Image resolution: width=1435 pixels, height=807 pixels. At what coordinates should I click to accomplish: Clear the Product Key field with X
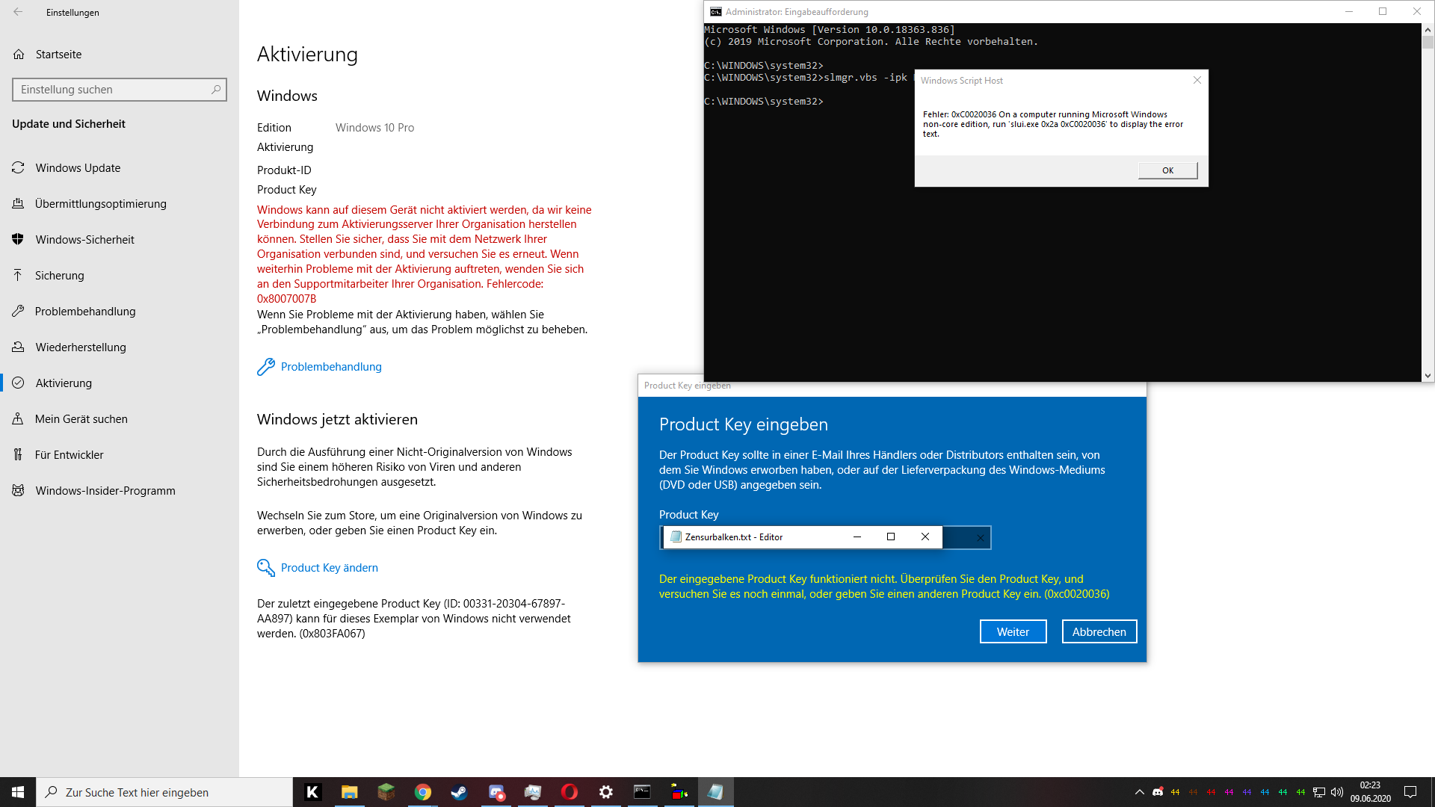click(x=981, y=538)
